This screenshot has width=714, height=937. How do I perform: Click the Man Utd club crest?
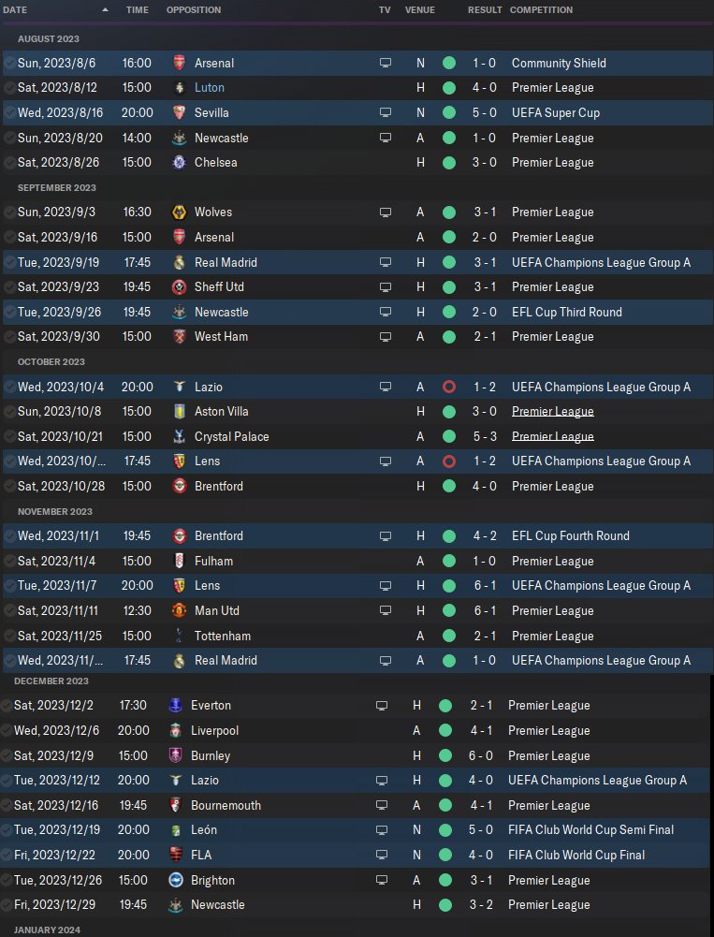(x=179, y=610)
